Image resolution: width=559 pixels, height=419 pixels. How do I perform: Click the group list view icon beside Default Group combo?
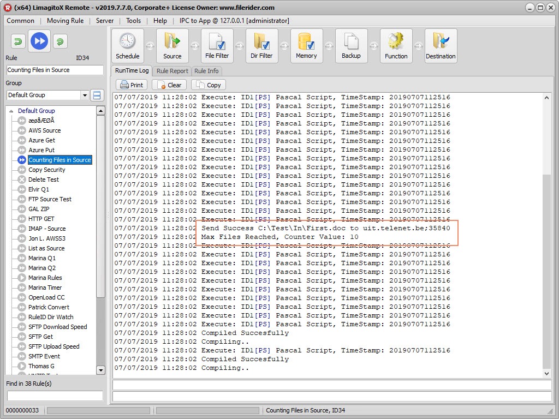[x=97, y=95]
